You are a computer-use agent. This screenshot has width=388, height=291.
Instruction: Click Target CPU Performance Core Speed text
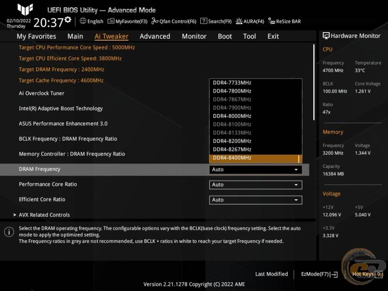coord(77,48)
